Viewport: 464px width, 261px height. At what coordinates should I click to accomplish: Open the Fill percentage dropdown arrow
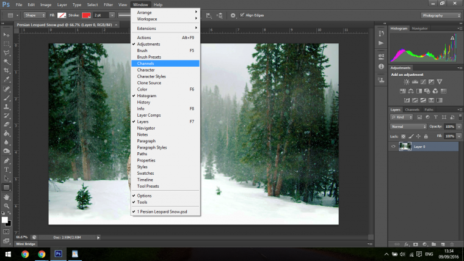tap(459, 136)
